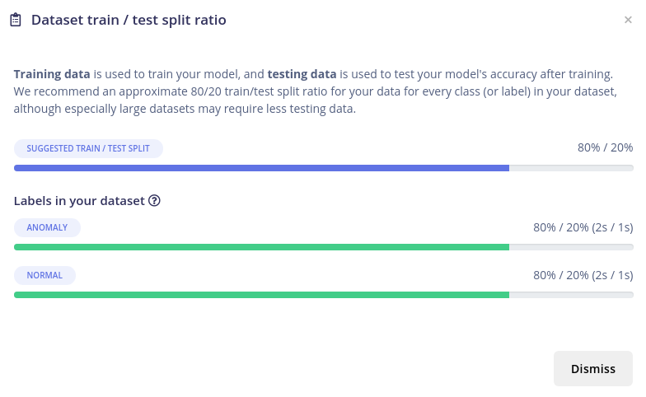The width and height of the screenshot is (646, 397).
Task: Click the suggested 80% / 20% ratio text
Action: (x=605, y=147)
